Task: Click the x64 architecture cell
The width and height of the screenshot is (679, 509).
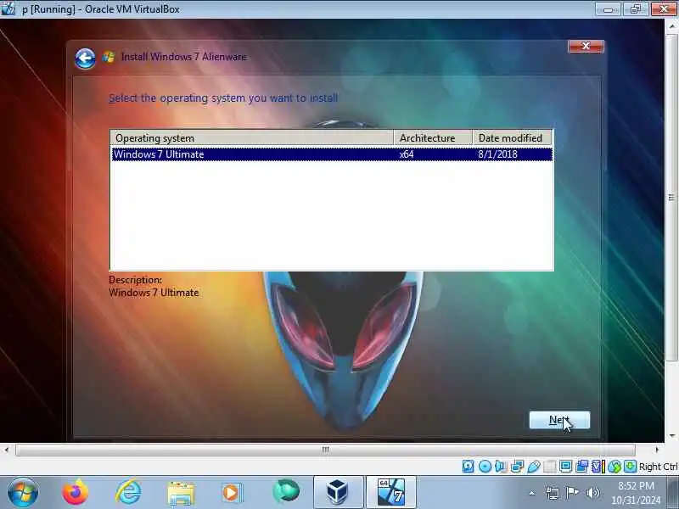Action: tap(407, 154)
